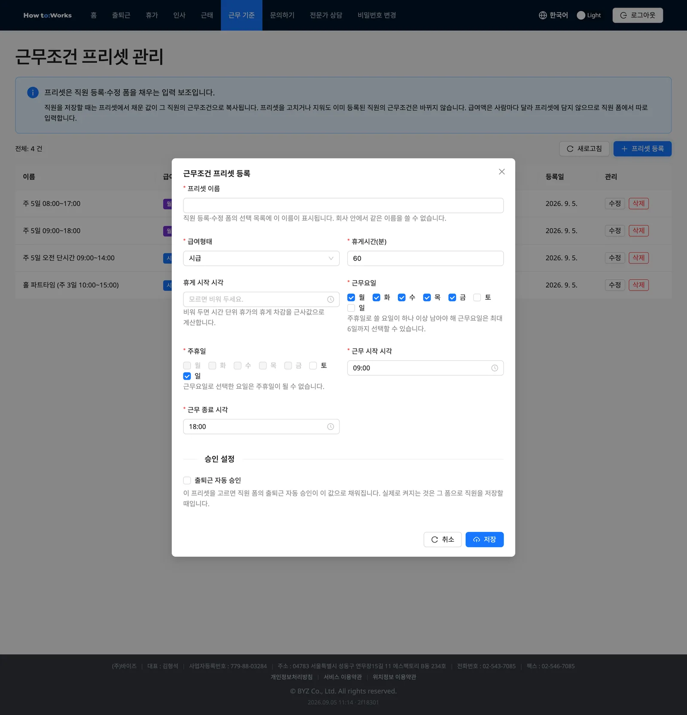The width and height of the screenshot is (687, 715).
Task: Click clock icon in 근무 종료 시각 field
Action: tap(330, 427)
